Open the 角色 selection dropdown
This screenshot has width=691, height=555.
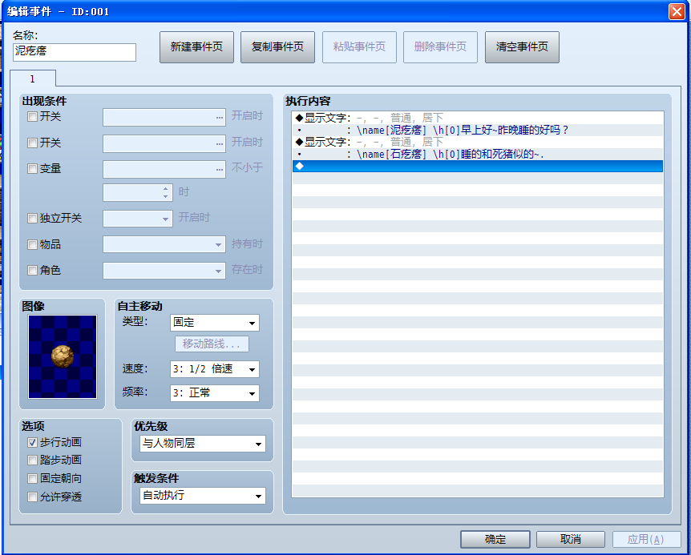click(164, 271)
